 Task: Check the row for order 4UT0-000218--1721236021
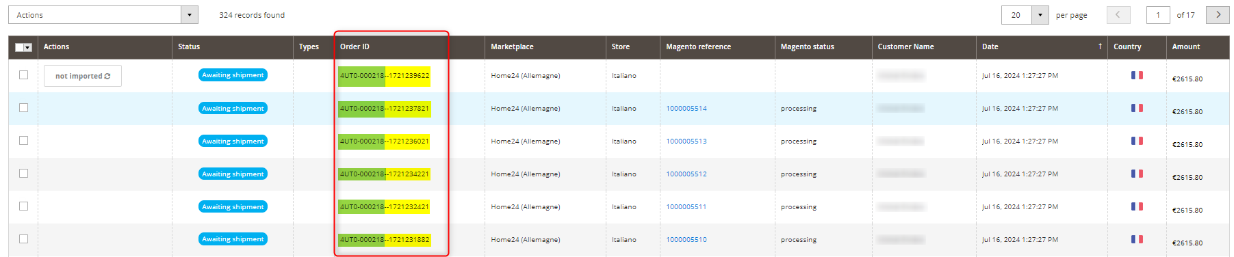pyautogui.click(x=23, y=141)
